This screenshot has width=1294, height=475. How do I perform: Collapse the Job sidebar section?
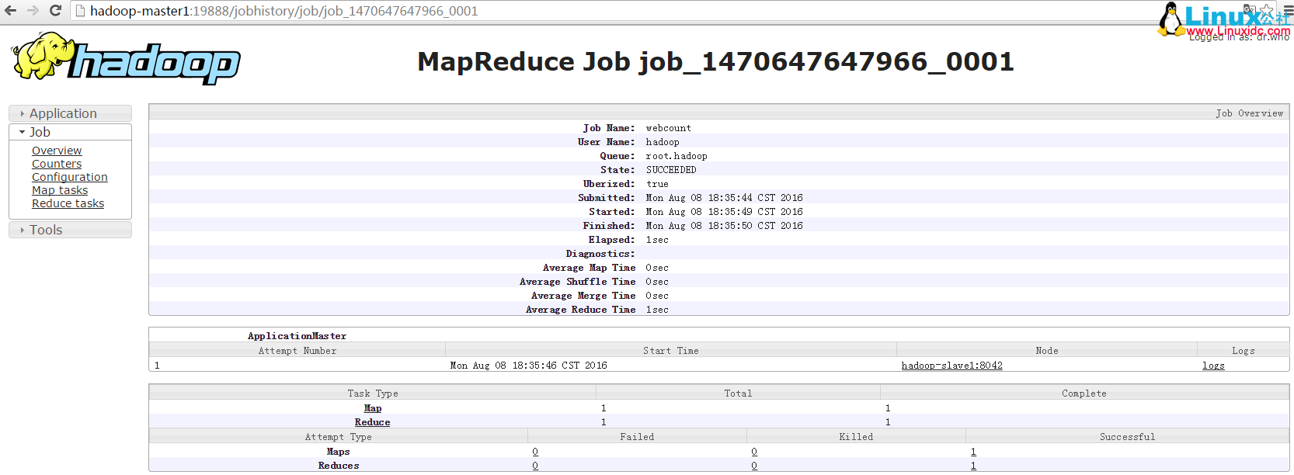pos(70,132)
